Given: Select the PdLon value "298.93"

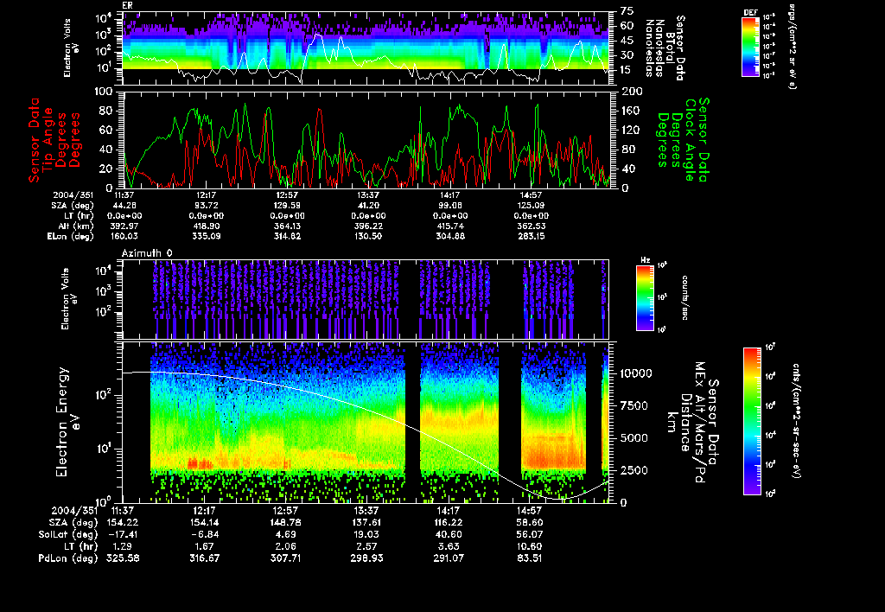Looking at the screenshot, I should point(366,558).
